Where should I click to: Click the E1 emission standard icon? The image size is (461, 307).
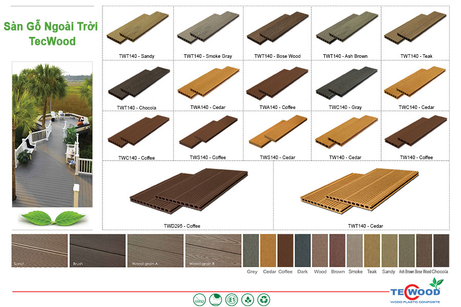232,300
